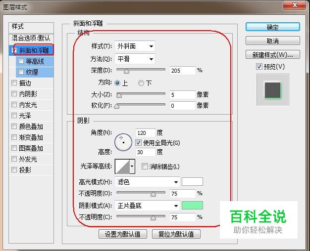Open the 高光模式(H) dropdown showing 滤色
Screen dimensions: 310x251
click(147, 182)
